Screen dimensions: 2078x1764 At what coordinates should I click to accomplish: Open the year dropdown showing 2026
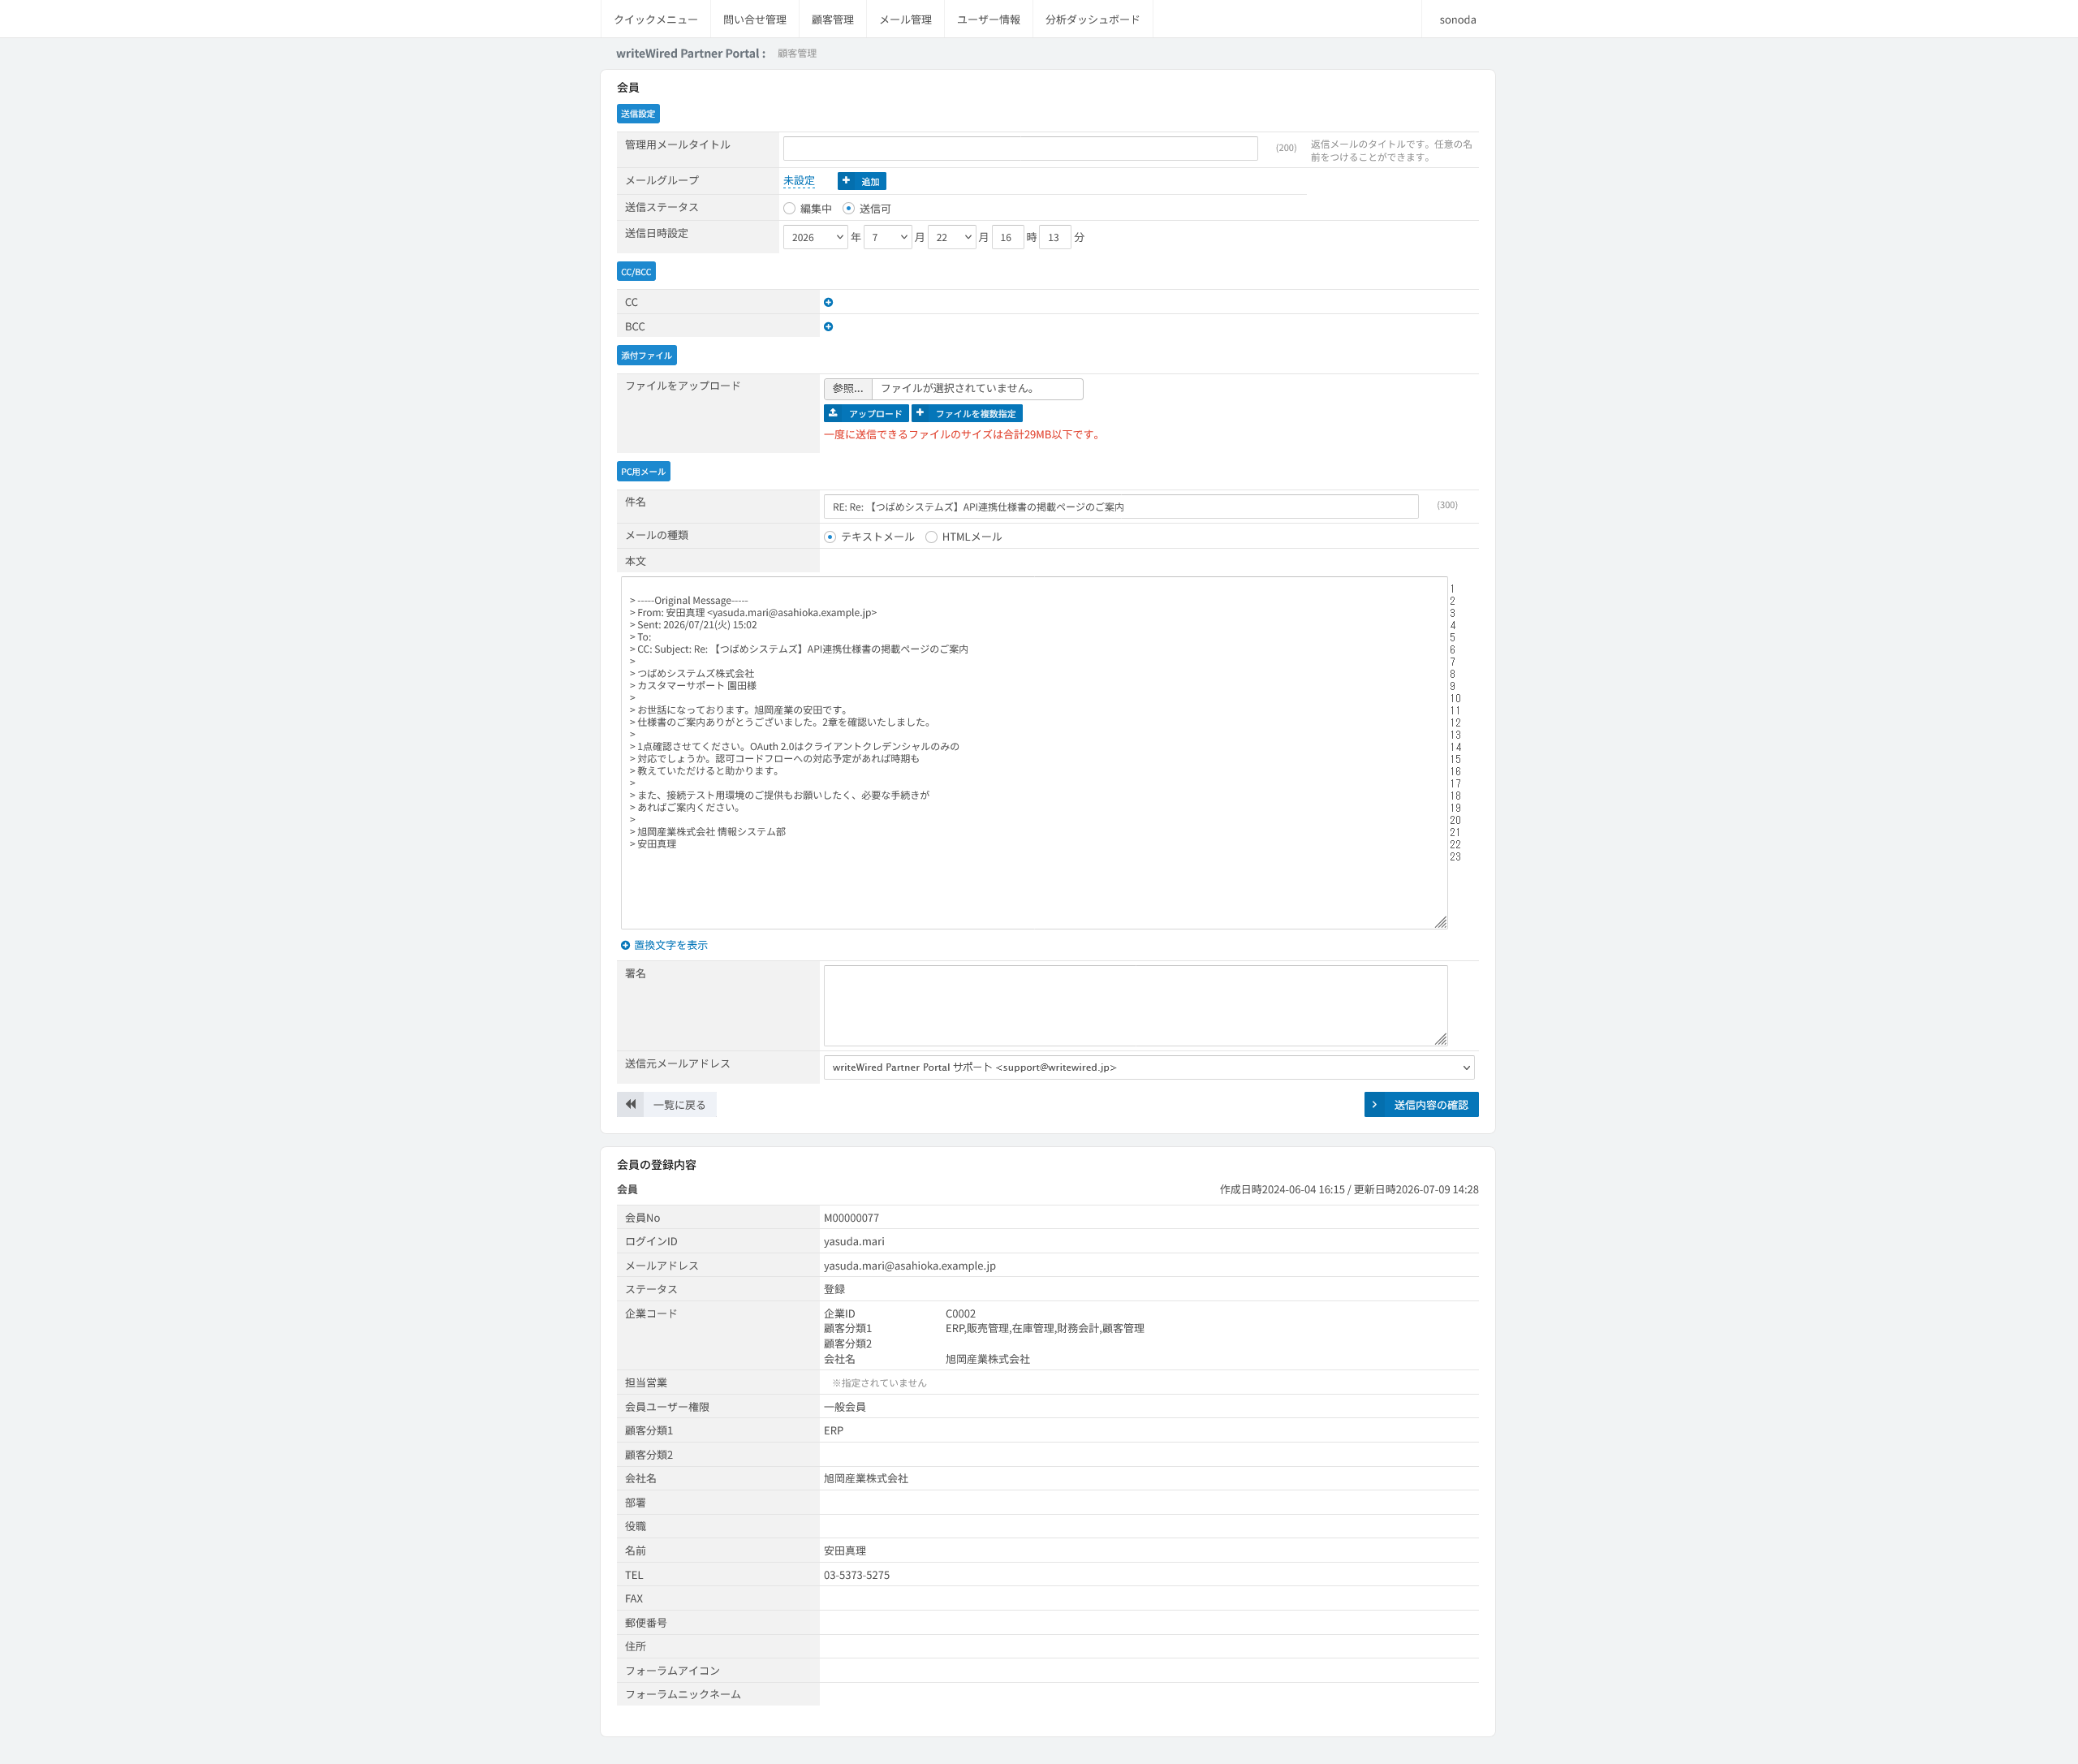click(815, 237)
